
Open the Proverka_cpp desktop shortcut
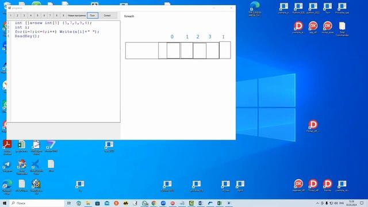coord(342,8)
